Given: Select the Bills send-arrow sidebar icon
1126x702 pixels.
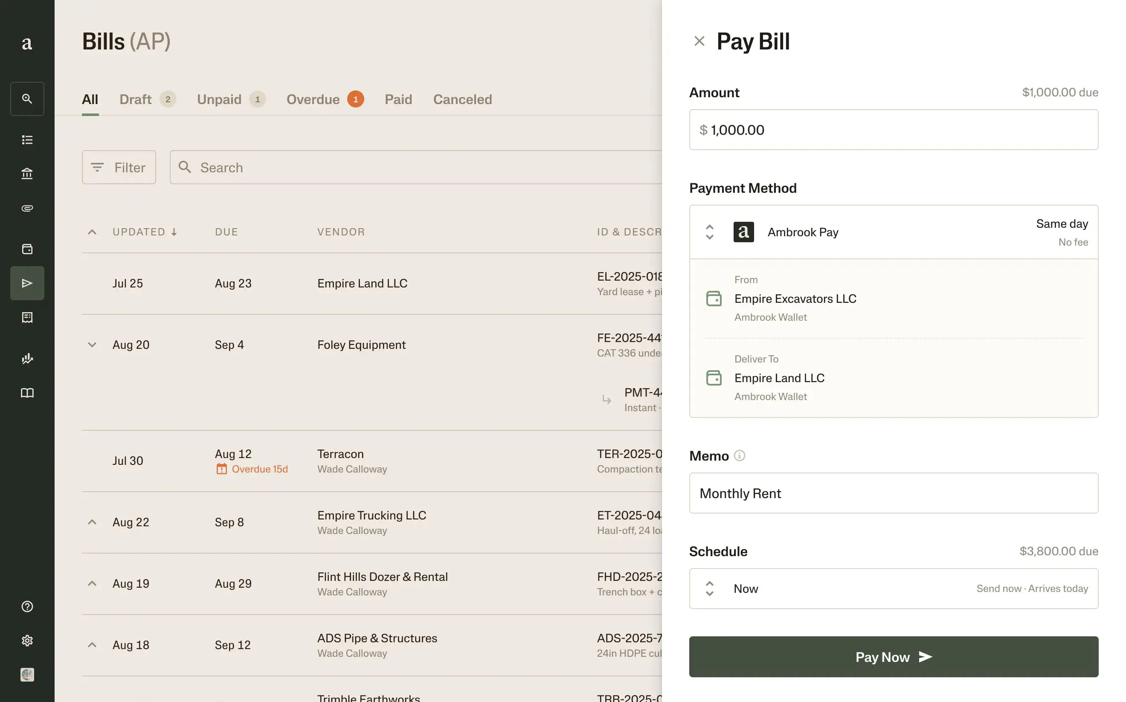Looking at the screenshot, I should click(27, 283).
